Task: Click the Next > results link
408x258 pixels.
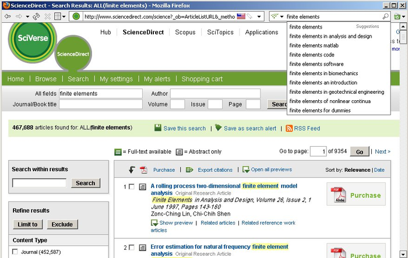Action: coord(382,151)
